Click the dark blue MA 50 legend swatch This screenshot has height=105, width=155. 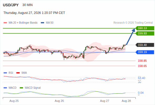[x=43, y=23]
